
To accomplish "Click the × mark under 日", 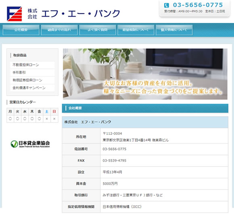I will [x=54, y=119].
